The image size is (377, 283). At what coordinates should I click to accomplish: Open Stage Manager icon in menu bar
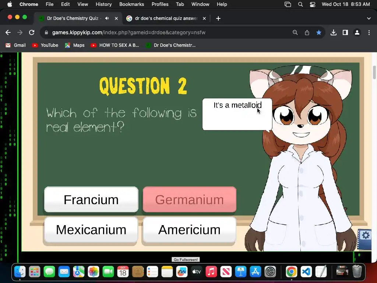[x=288, y=4]
